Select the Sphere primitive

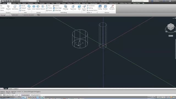coord(2,10)
